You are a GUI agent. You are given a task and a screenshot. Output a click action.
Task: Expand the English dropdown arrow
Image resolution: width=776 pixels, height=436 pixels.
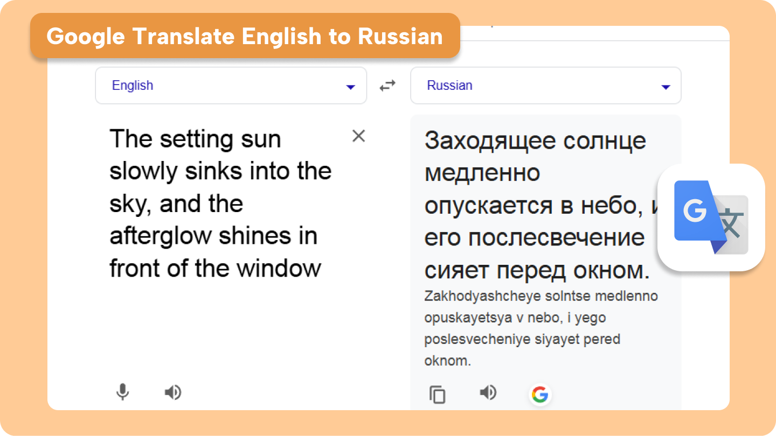350,86
